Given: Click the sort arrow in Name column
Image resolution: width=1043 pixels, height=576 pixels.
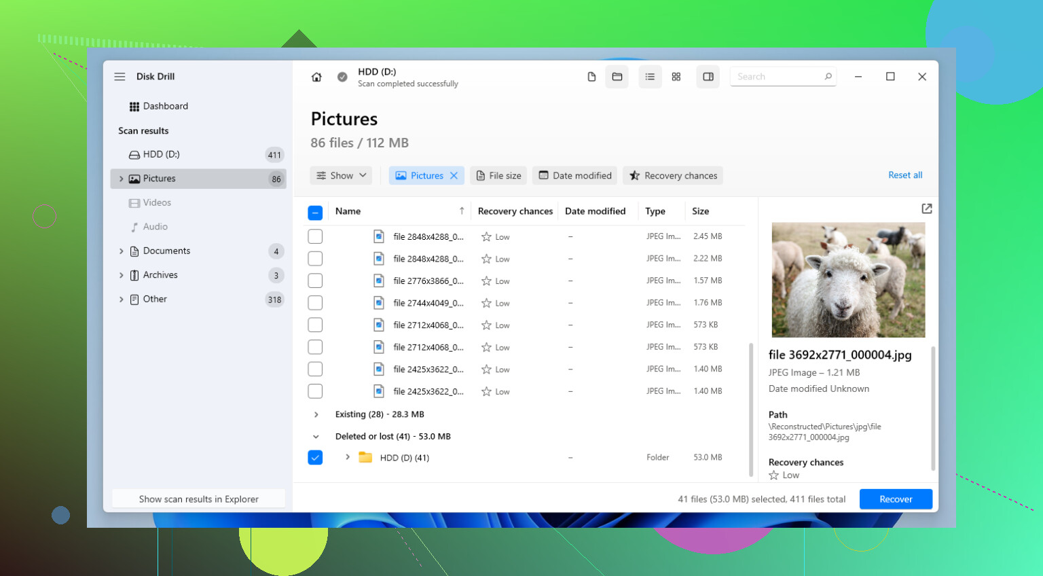Looking at the screenshot, I should point(462,211).
